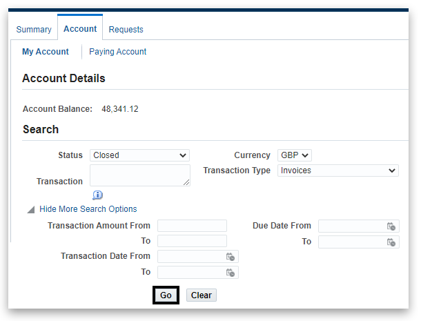This screenshot has height=321, width=421.
Task: Expand the Transaction Type dropdown
Action: pyautogui.click(x=337, y=171)
